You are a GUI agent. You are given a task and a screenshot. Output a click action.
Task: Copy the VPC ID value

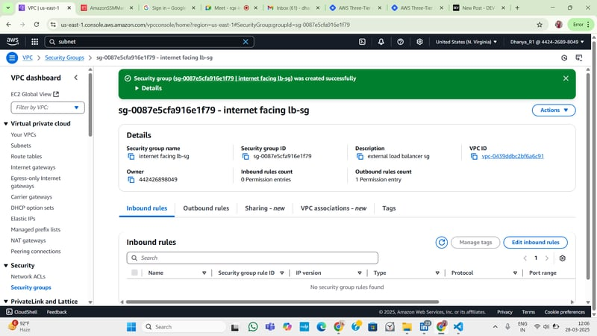pyautogui.click(x=474, y=156)
